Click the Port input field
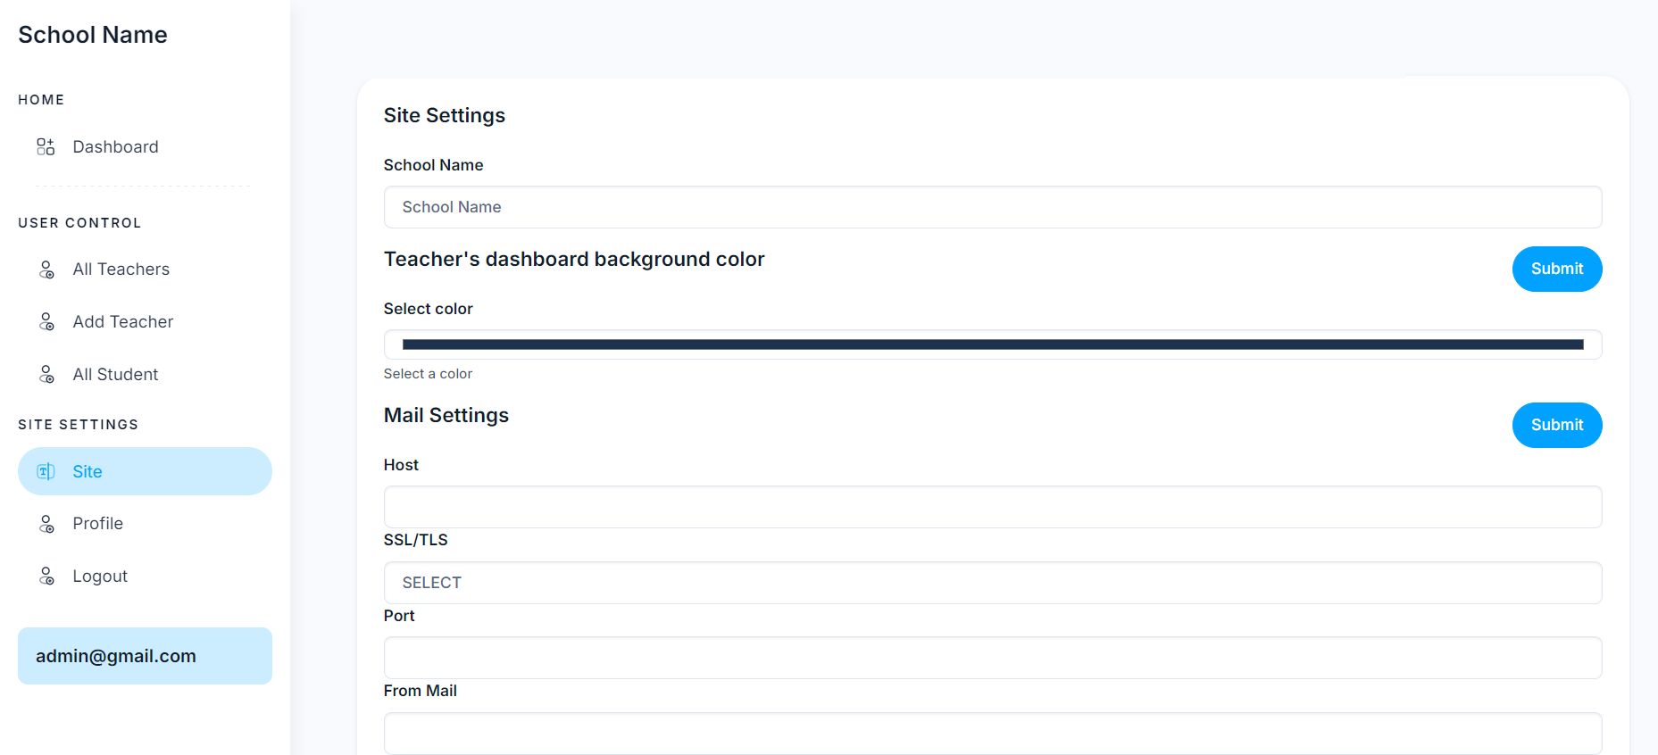Screen dimensions: 1658x755 coord(992,658)
